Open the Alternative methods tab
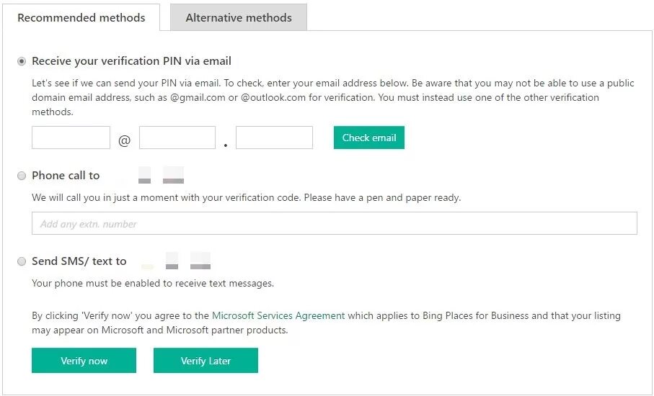Image resolution: width=654 pixels, height=396 pixels. coord(239,18)
